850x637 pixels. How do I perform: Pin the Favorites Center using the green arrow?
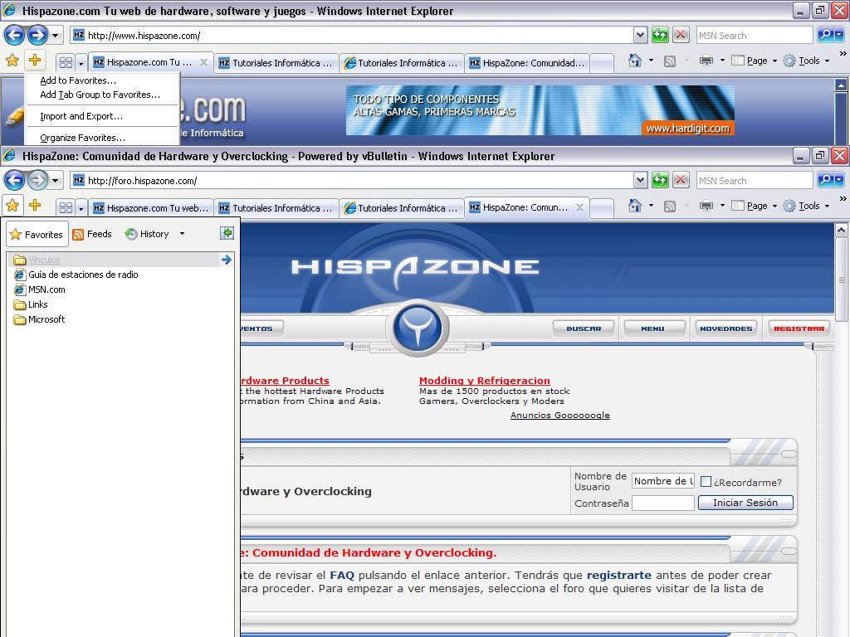227,234
